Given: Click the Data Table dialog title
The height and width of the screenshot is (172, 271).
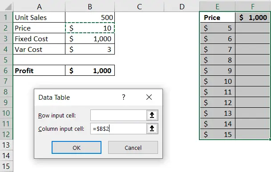Looking at the screenshot, I should (x=54, y=98).
